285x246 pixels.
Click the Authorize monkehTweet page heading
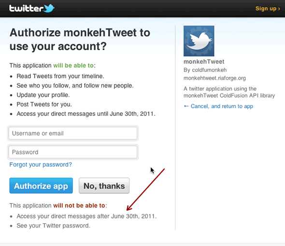[x=80, y=39]
